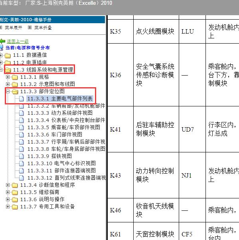Click the 11.3.3.5 乘客舱 page icon
This screenshot has width=239, height=240.
pos(22,127)
